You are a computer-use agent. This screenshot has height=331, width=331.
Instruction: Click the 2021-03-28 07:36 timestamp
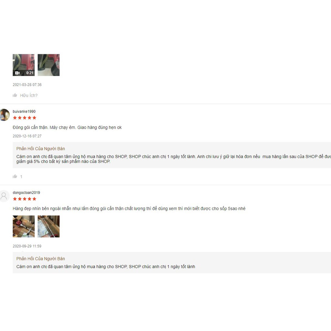(27, 85)
